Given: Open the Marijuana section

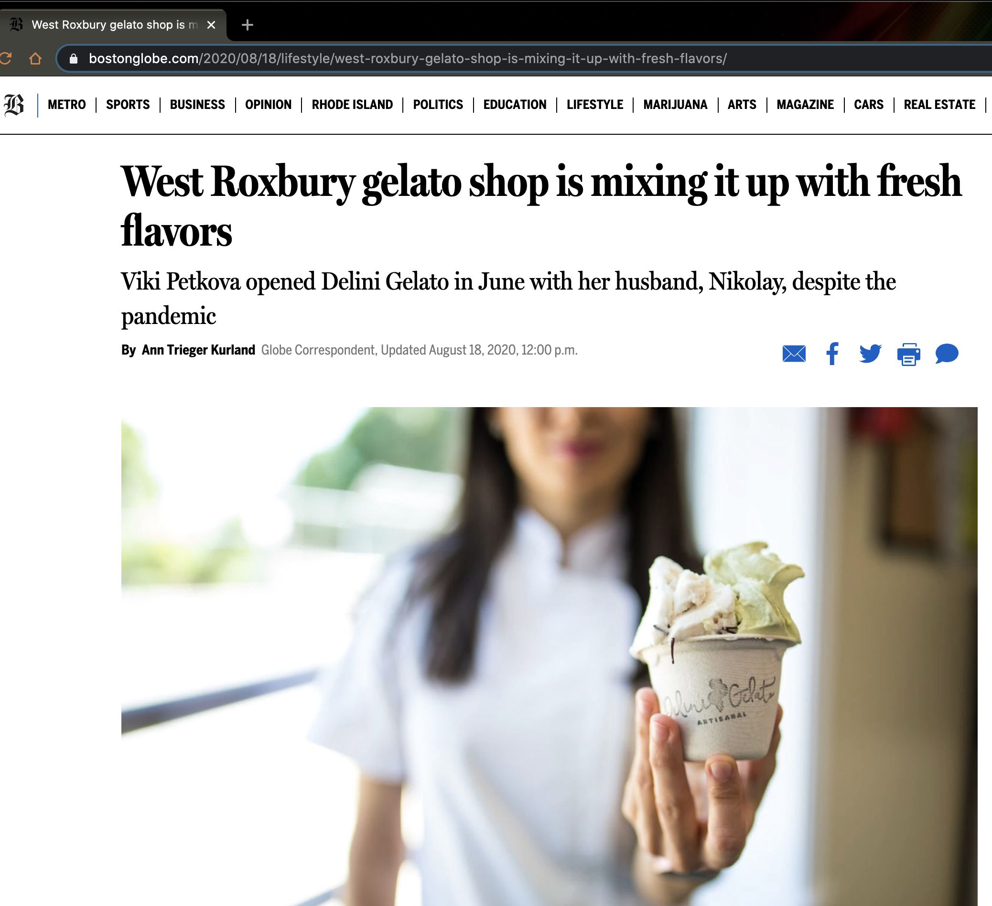Looking at the screenshot, I should 675,105.
